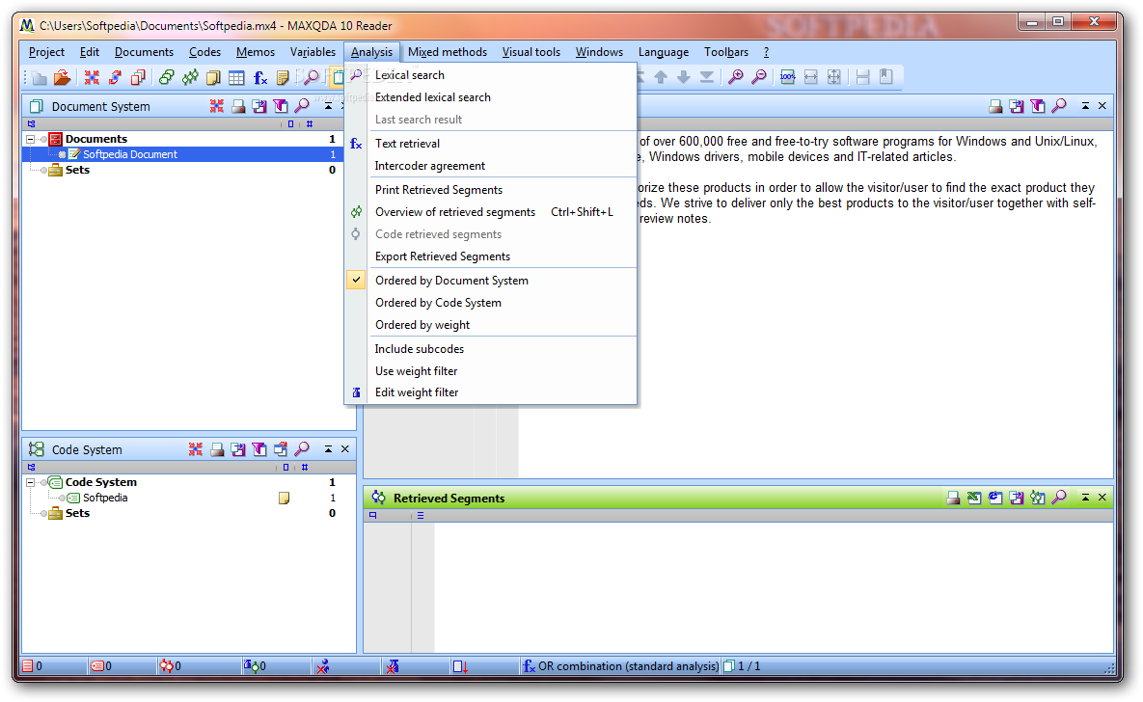This screenshot has width=1143, height=702.
Task: Close the Retrieved Segments panel
Action: (x=1102, y=498)
